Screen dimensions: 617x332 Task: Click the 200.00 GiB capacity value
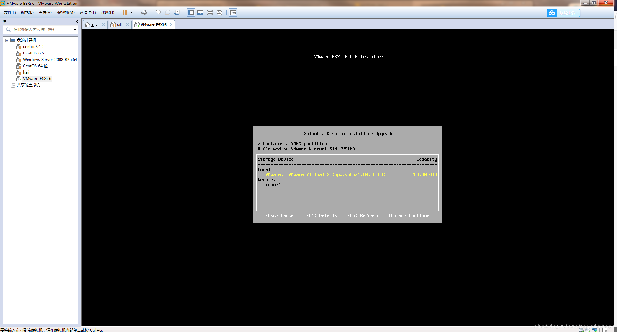pos(424,174)
